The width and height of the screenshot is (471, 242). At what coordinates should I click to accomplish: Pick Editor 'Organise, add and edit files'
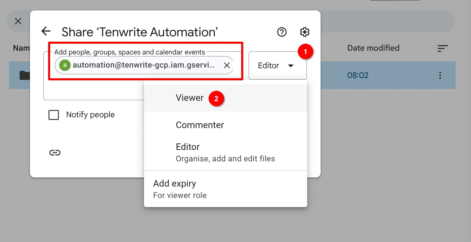pos(225,152)
